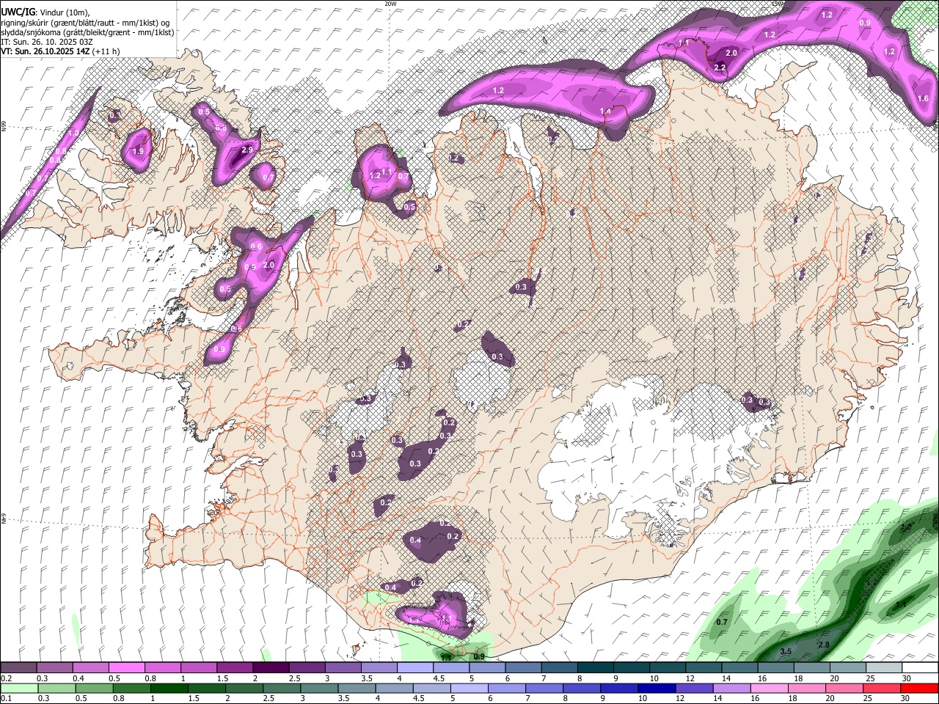Image resolution: width=939 pixels, height=704 pixels.
Task: Click the '7' label on the upper legend row
Action: tap(542, 678)
